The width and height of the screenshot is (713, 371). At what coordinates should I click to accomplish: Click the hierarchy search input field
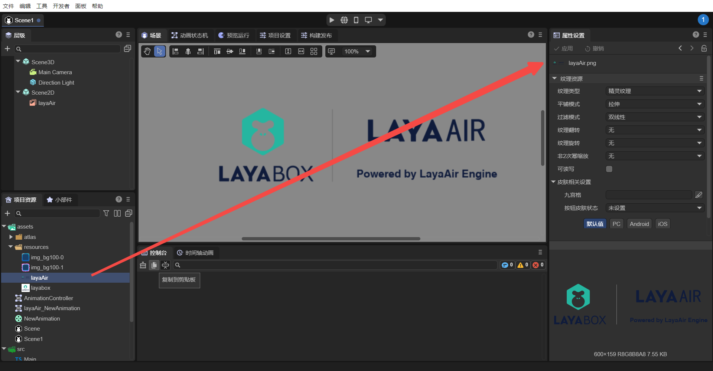click(69, 49)
